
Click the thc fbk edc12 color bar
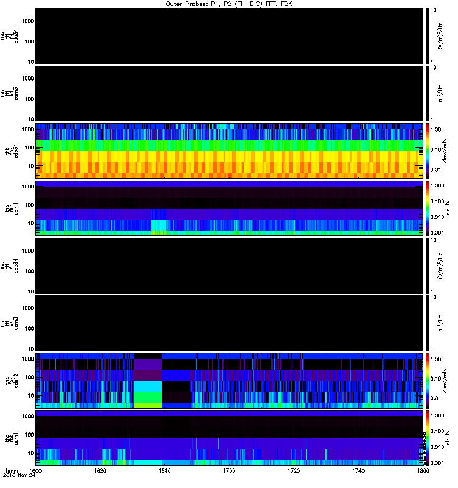tap(427, 380)
